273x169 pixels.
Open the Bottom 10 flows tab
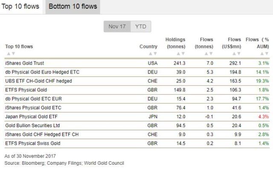[x=73, y=7]
